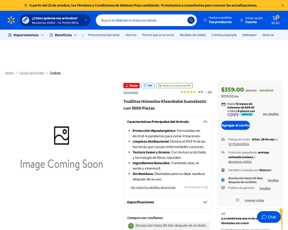Collapse Características Principales del Artículo section

[205, 122]
